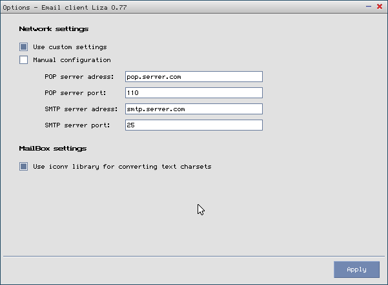
Task: Click the "POP server adress:" label
Action: coord(79,77)
